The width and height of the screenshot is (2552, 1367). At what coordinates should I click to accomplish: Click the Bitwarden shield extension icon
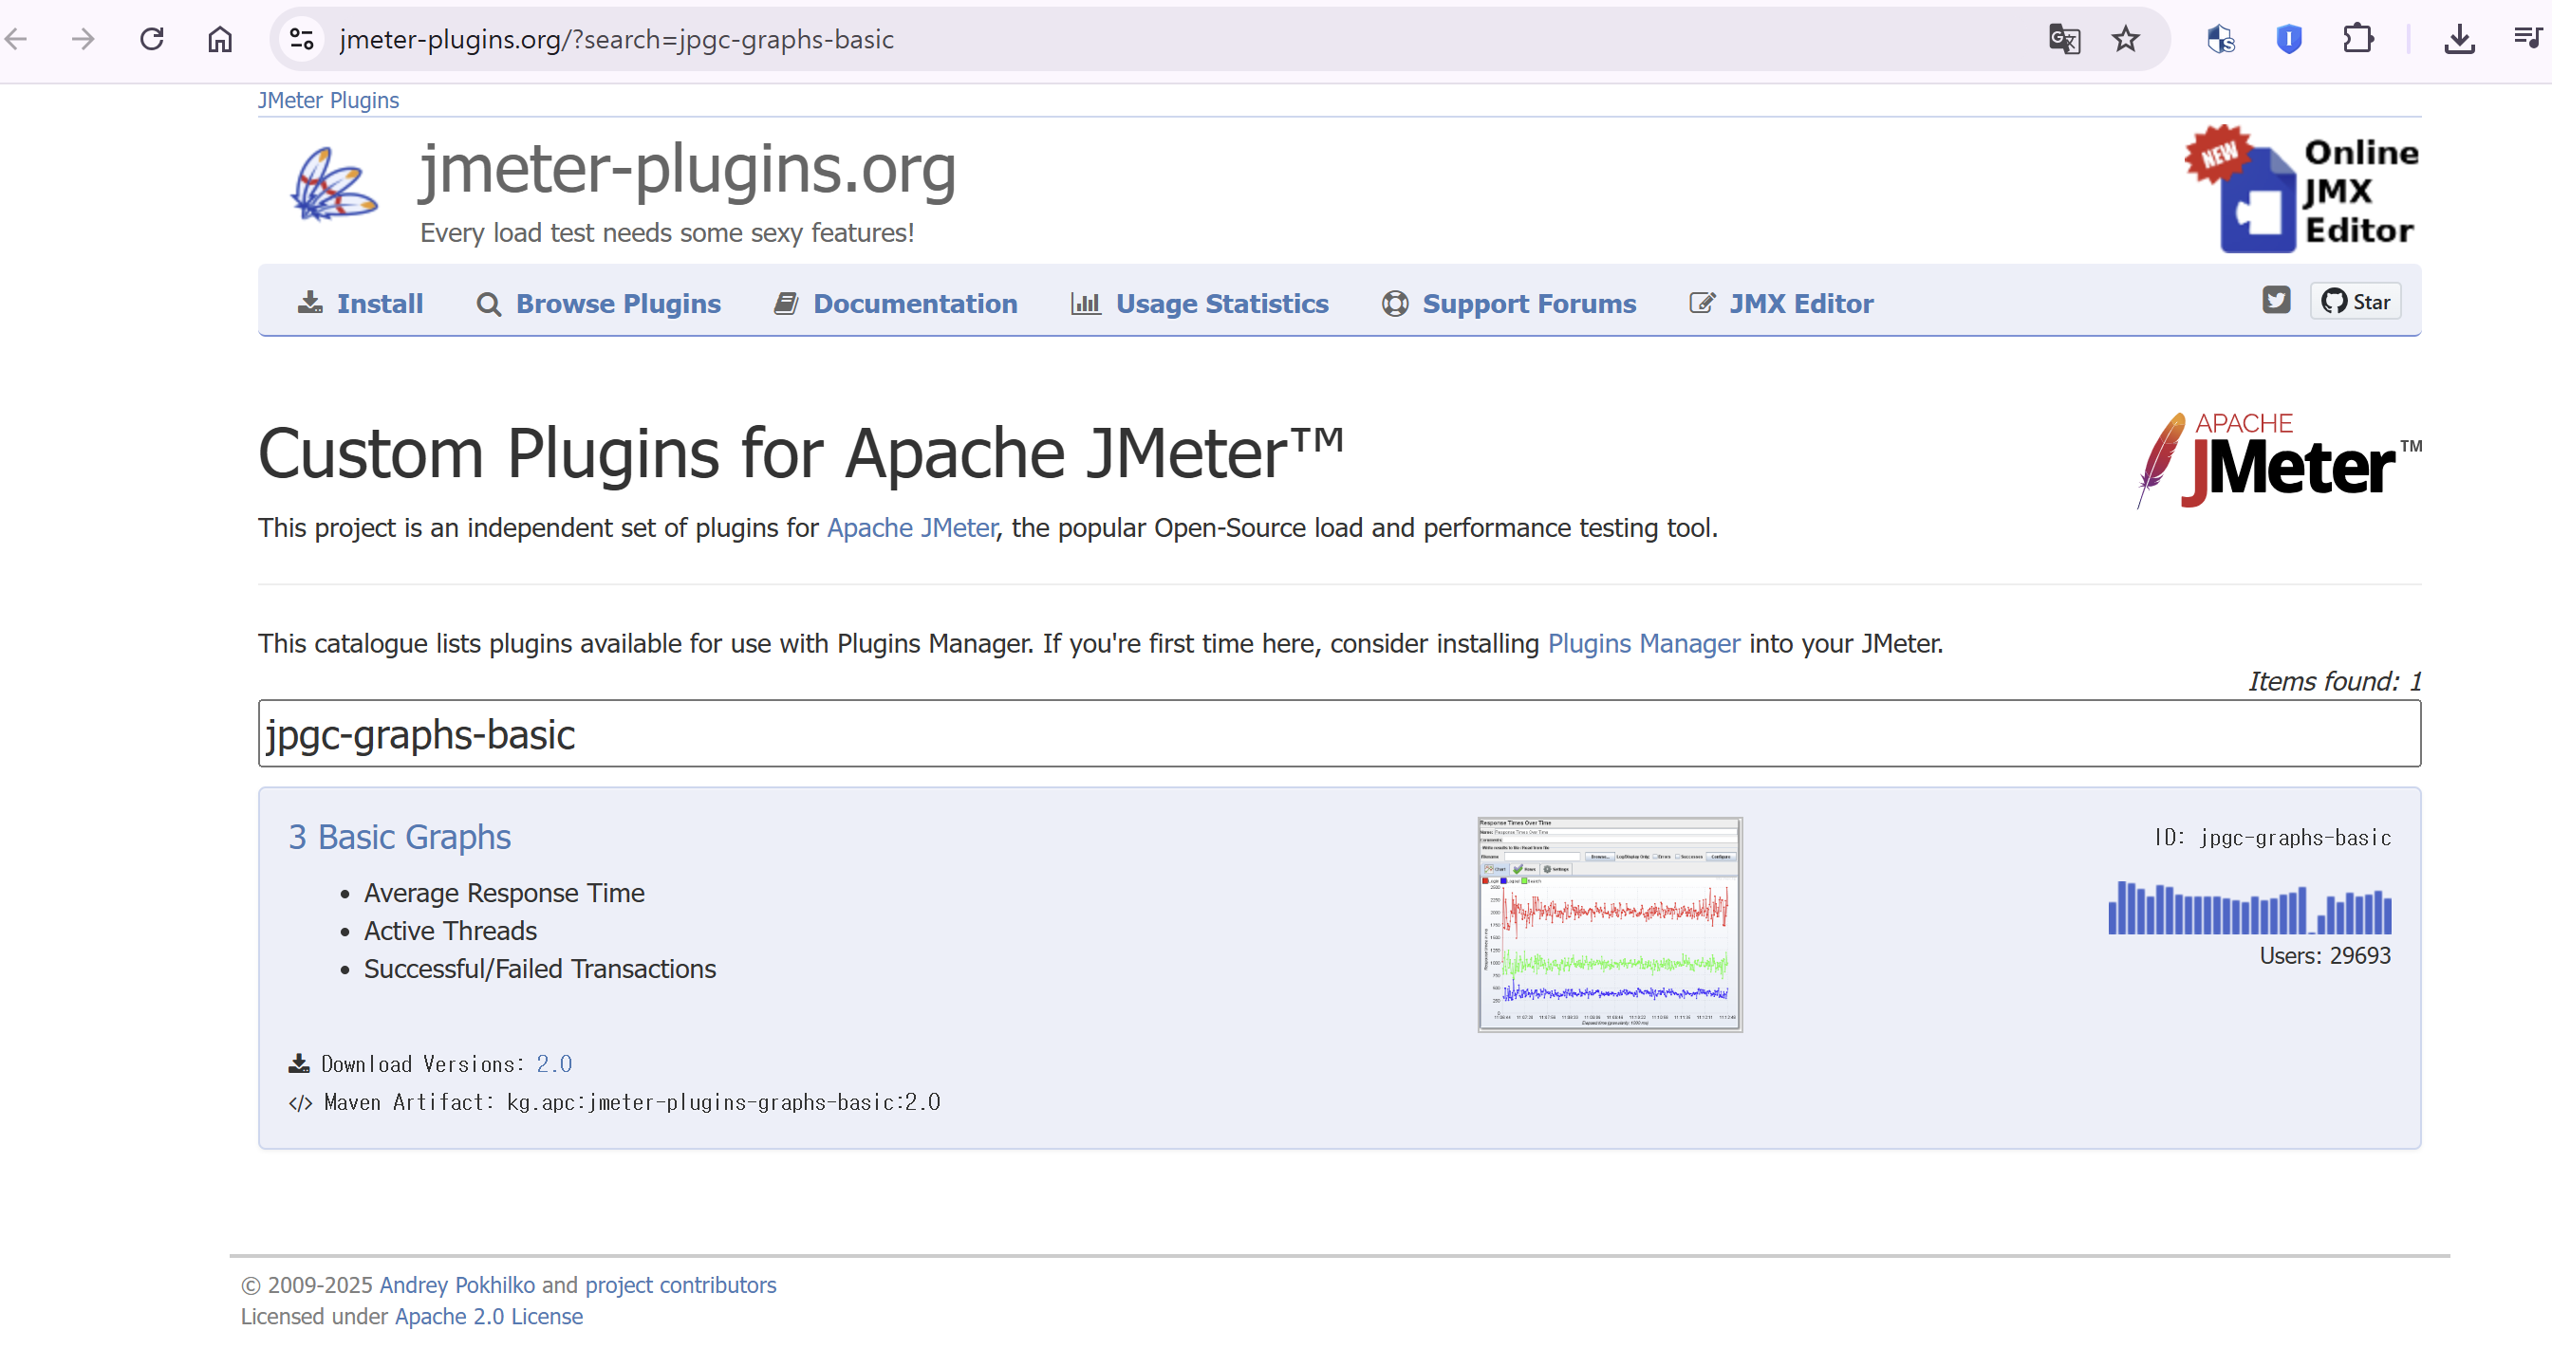pyautogui.click(x=2288, y=39)
